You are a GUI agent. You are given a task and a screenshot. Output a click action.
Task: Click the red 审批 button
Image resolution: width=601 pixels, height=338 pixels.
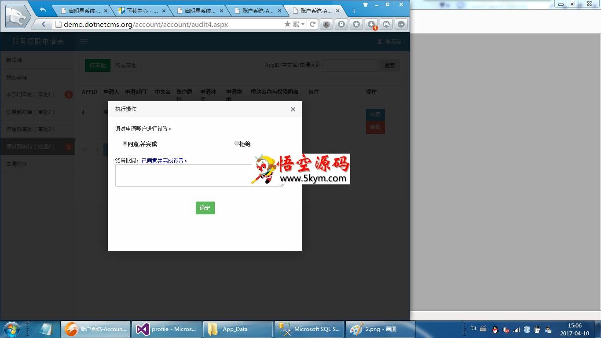click(x=375, y=127)
